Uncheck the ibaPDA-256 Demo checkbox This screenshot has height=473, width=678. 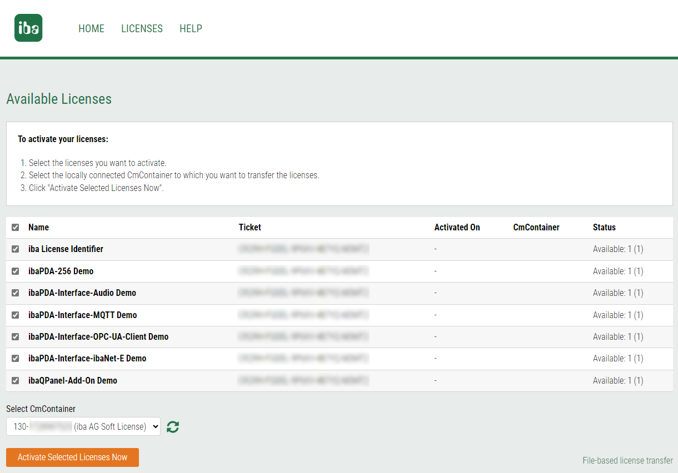click(x=15, y=271)
